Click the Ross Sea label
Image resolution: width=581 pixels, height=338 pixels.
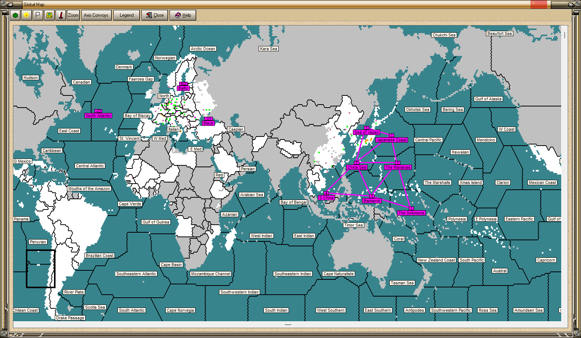pyautogui.click(x=488, y=310)
